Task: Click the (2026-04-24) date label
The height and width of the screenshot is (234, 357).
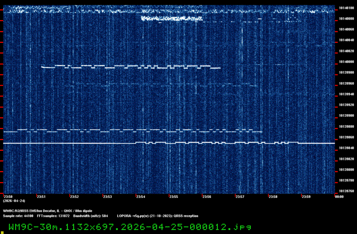Action: tap(12, 201)
